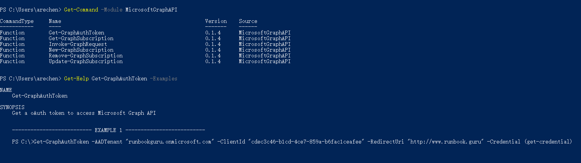The image size is (581, 163).
Task: Click the Version column header
Action: [216, 21]
